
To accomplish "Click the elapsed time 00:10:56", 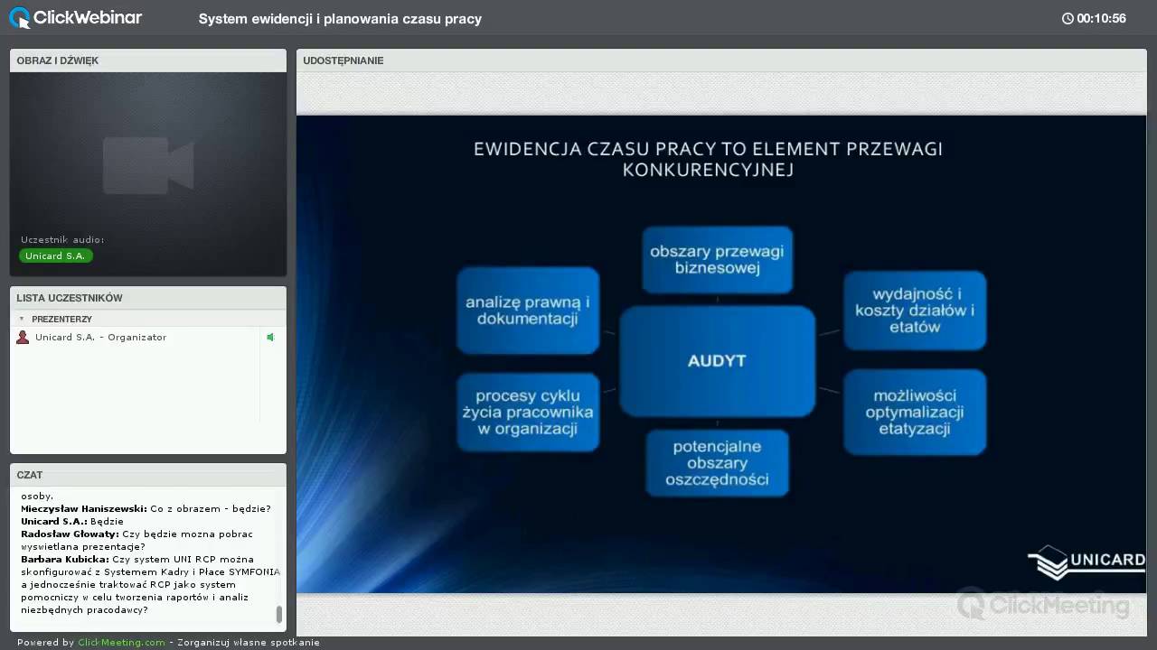I will [1101, 18].
